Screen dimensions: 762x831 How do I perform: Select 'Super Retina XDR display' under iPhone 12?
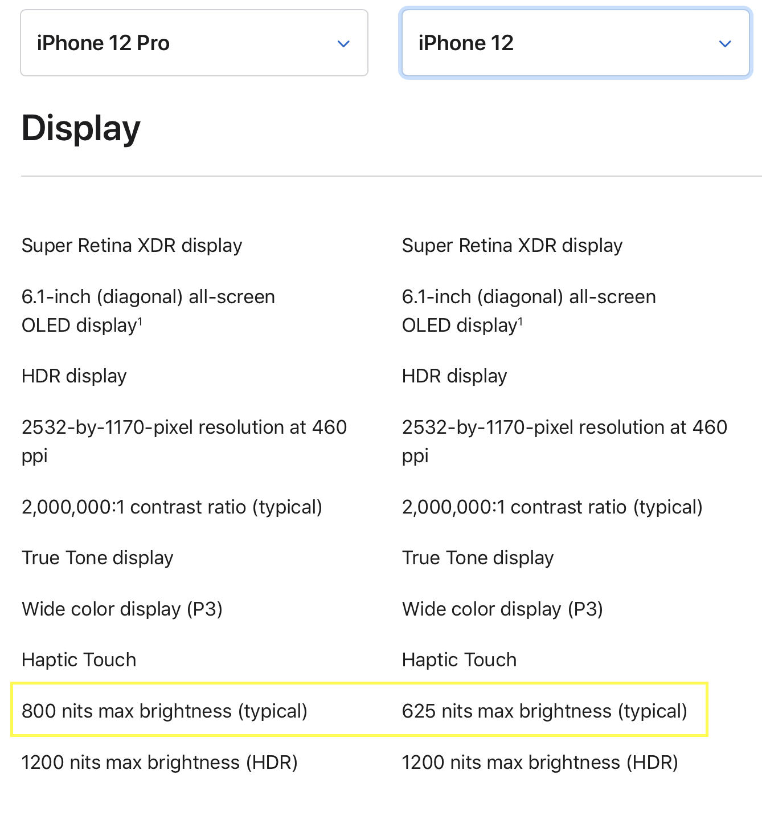point(513,246)
